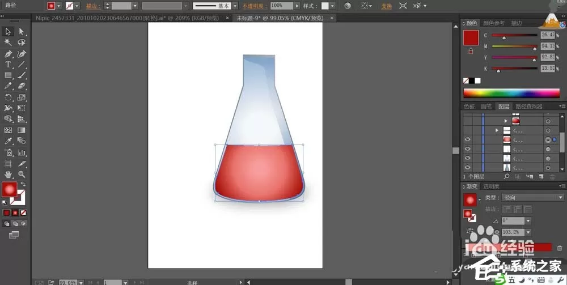The height and width of the screenshot is (285, 567).
Task: Select the Zoom tool
Action: click(22, 175)
